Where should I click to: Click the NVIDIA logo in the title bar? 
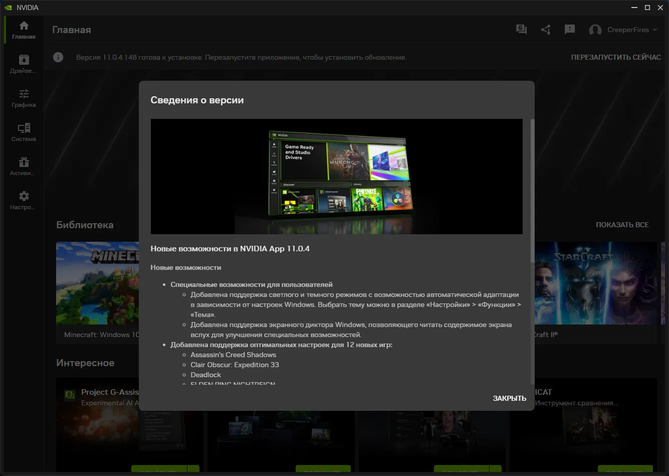9,8
